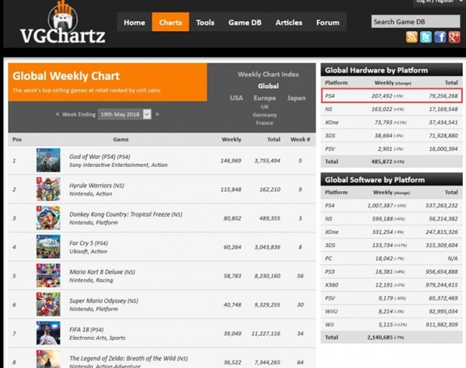Viewport: 466px width, 368px height.
Task: Open the Google Plus icon
Action: pyautogui.click(x=454, y=37)
